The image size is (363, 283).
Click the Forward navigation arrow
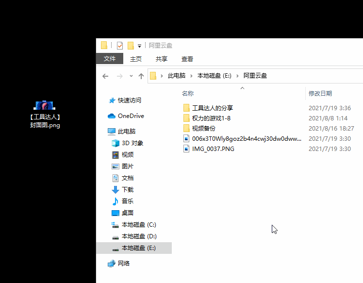[119, 76]
